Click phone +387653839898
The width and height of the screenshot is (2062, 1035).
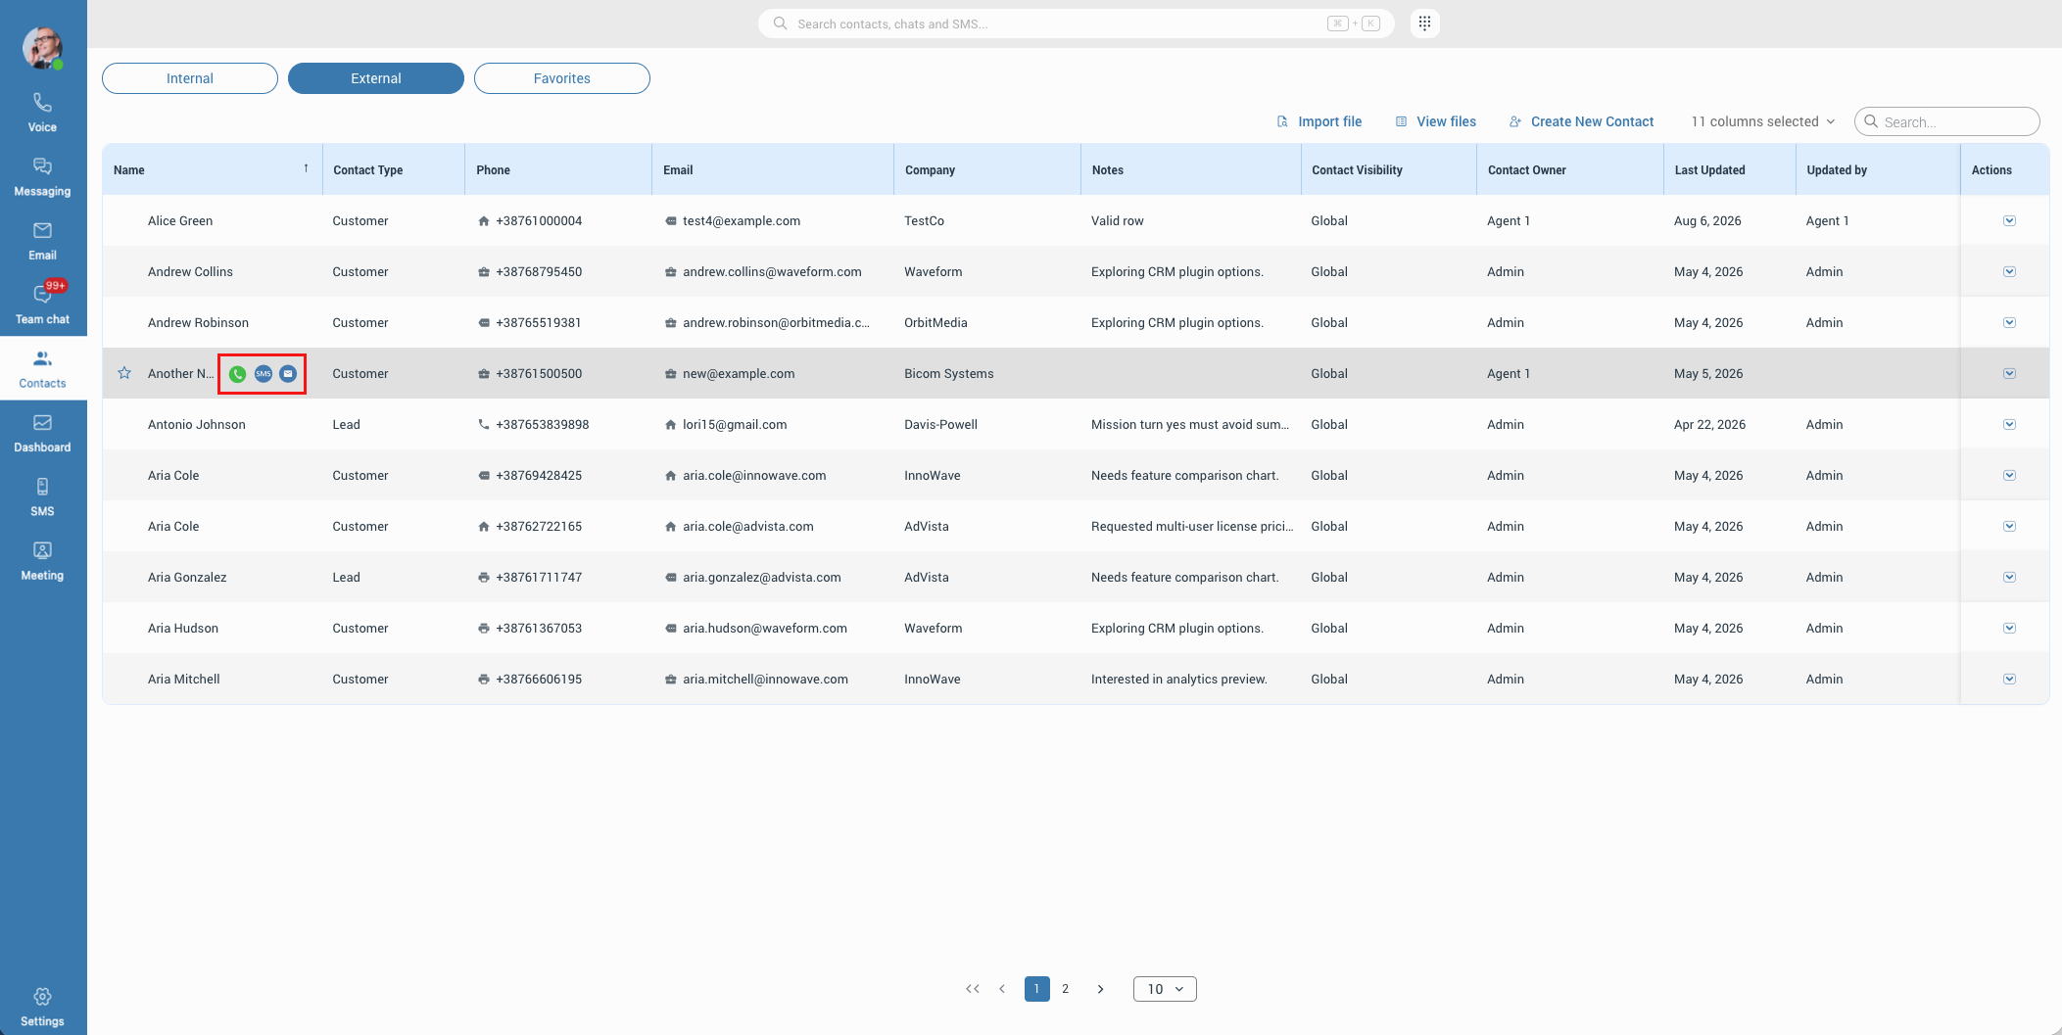[543, 425]
